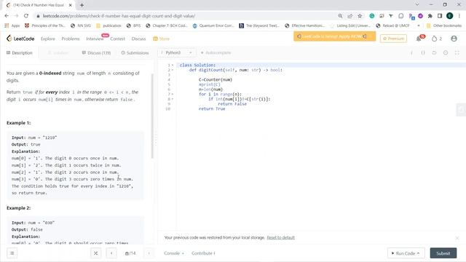The image size is (466, 262).
Task: Go back in the browser
Action: click(x=7, y=16)
